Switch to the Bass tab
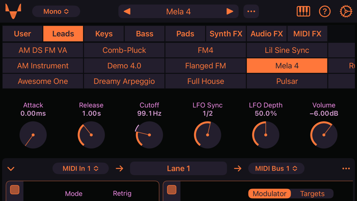357x201 pixels. click(x=144, y=34)
